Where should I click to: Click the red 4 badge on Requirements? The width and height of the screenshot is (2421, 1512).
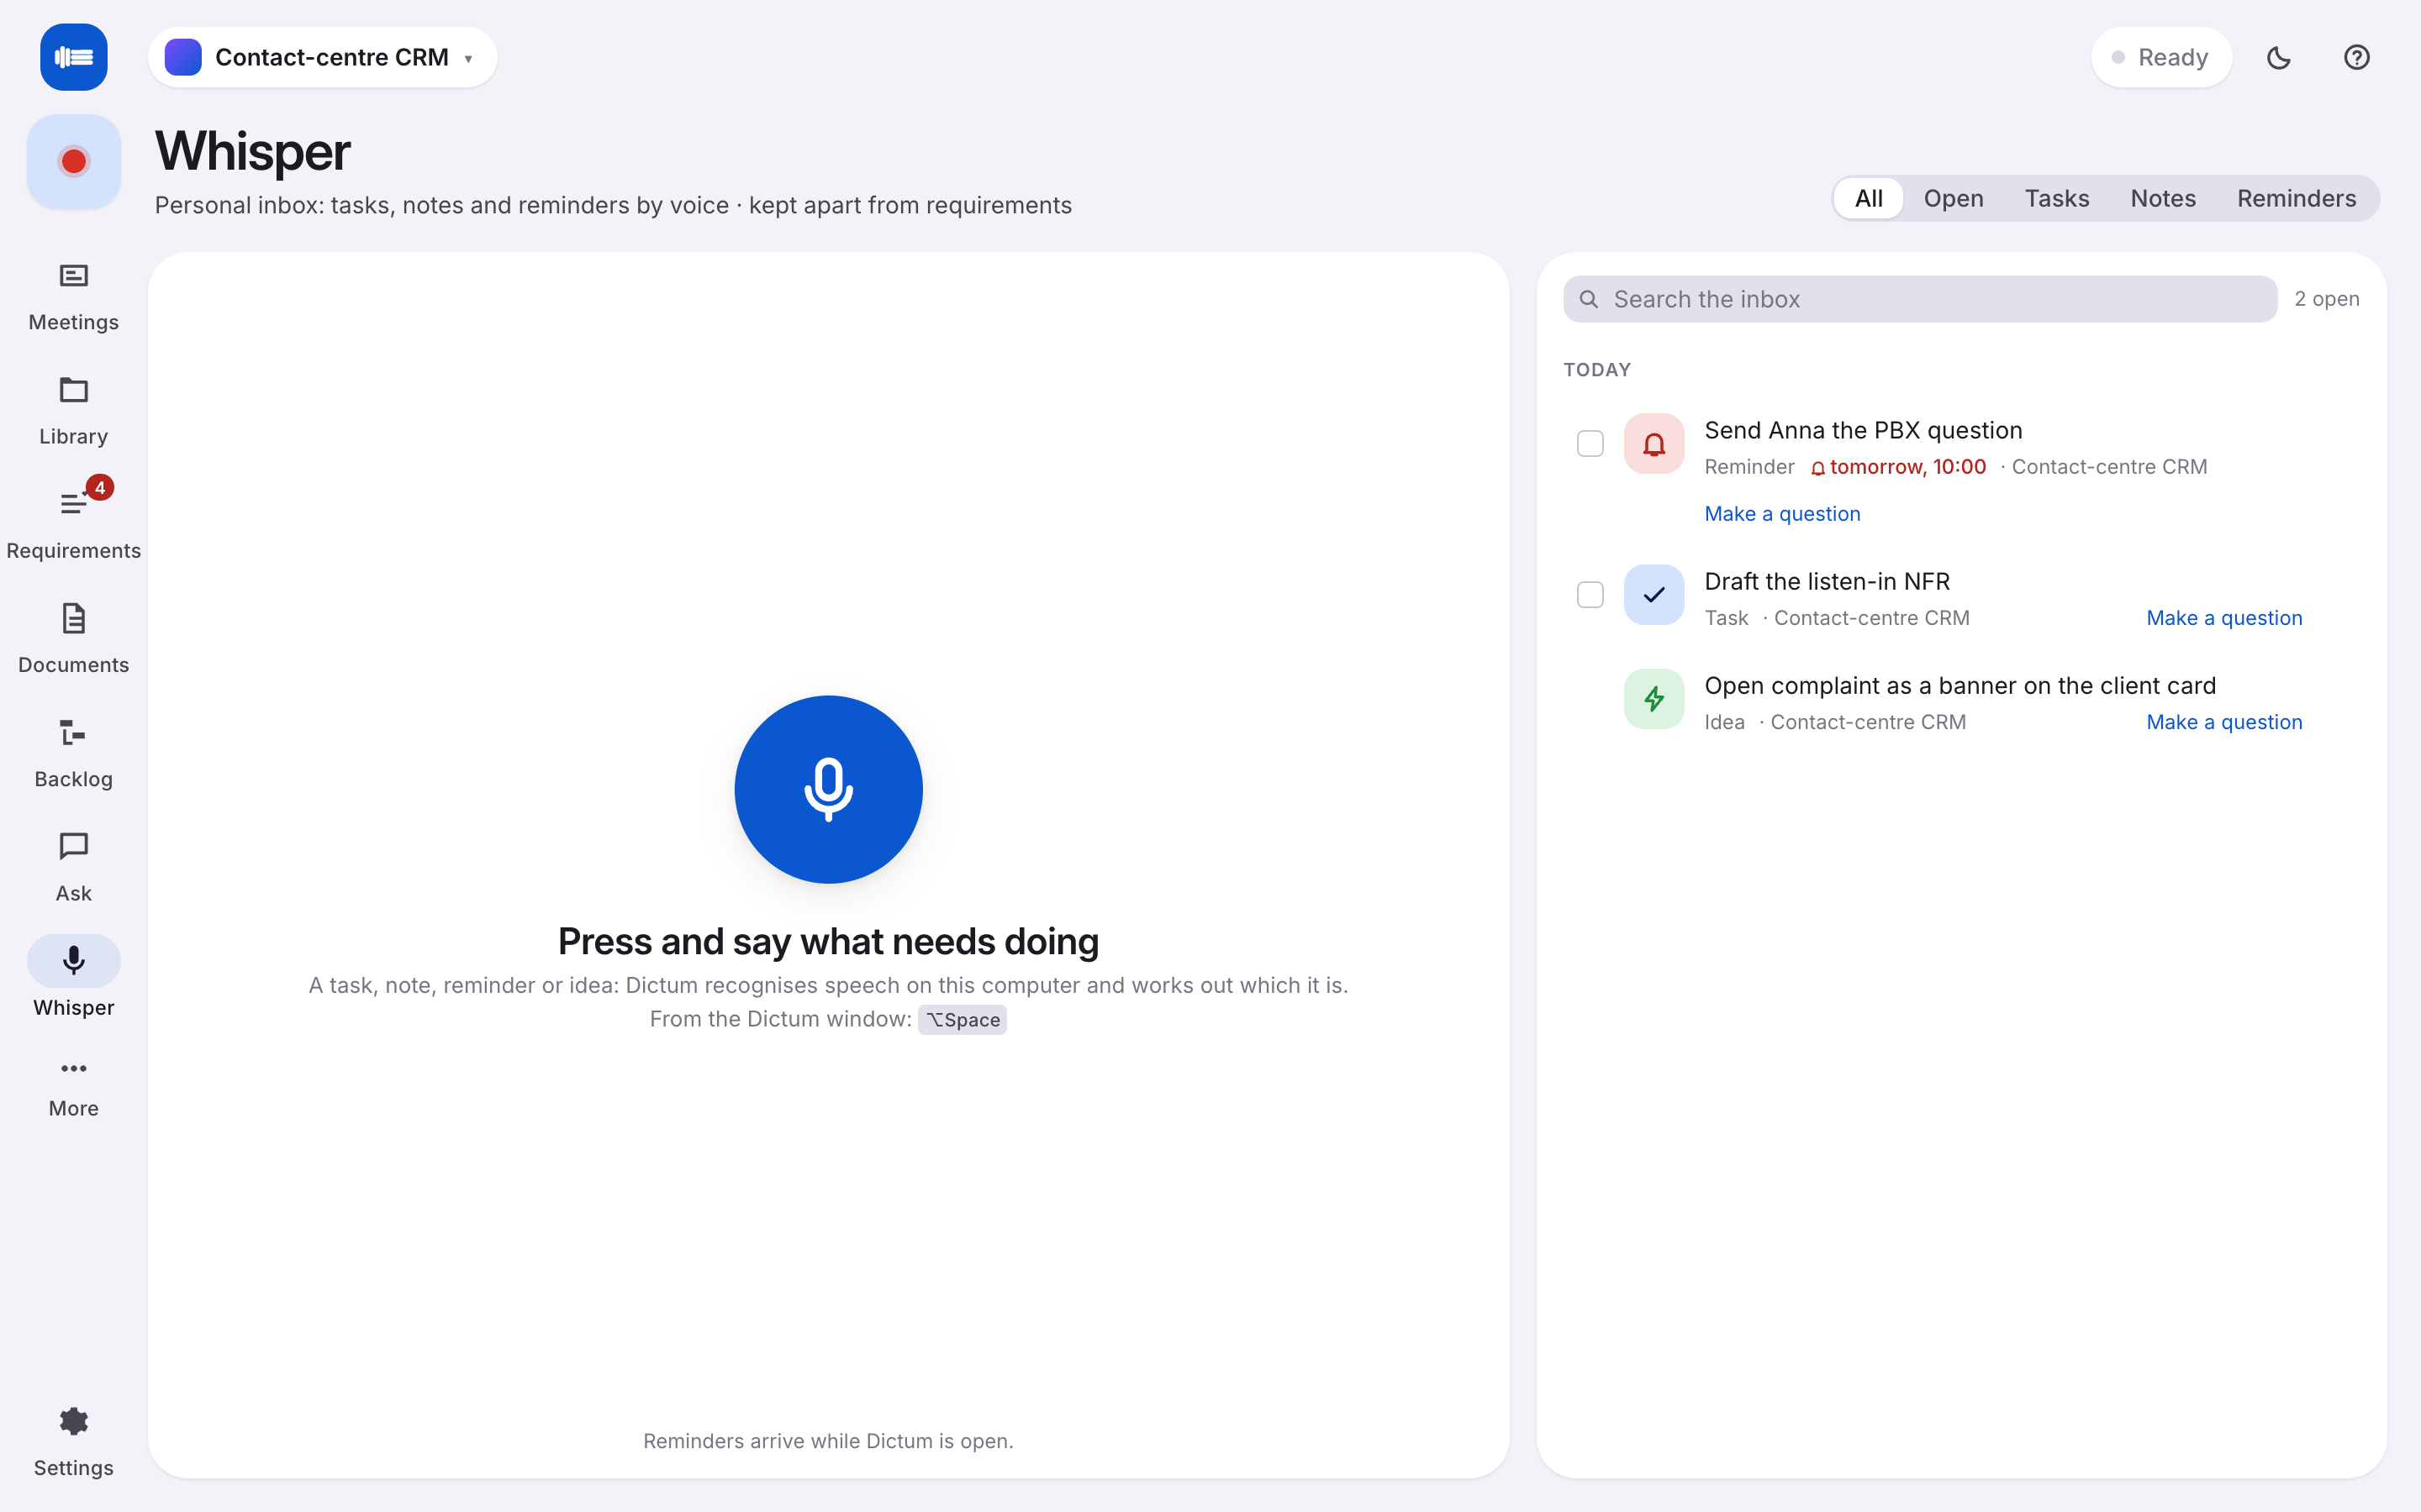(100, 488)
